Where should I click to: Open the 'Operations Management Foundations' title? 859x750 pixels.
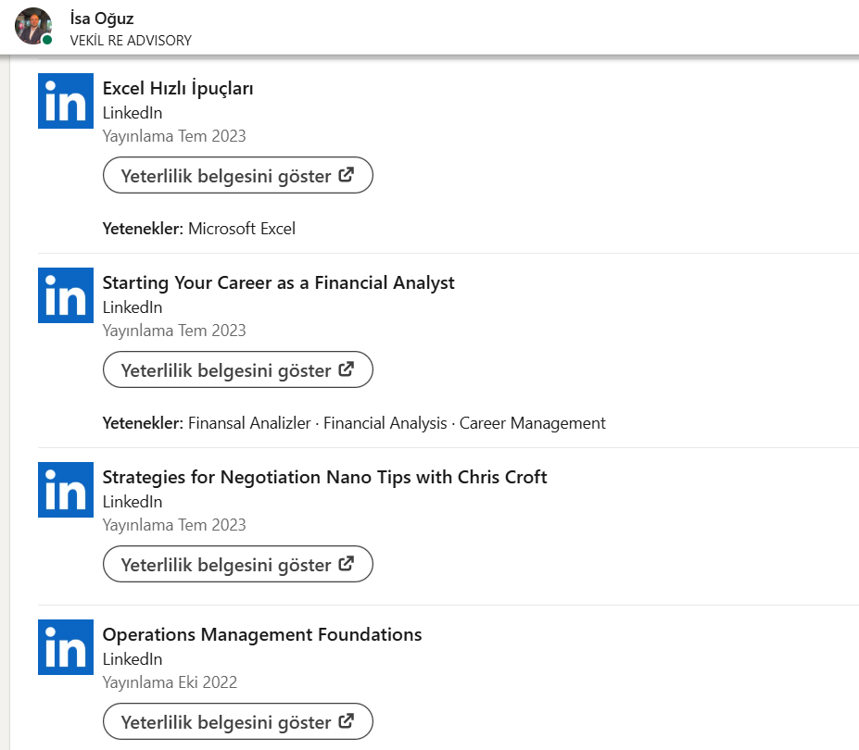[x=261, y=635]
